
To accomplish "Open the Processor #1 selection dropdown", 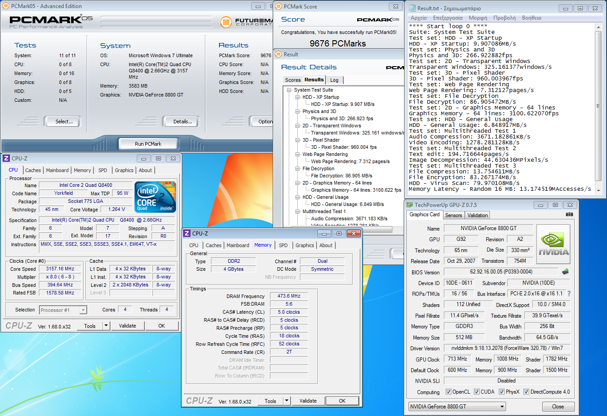I will [x=63, y=310].
